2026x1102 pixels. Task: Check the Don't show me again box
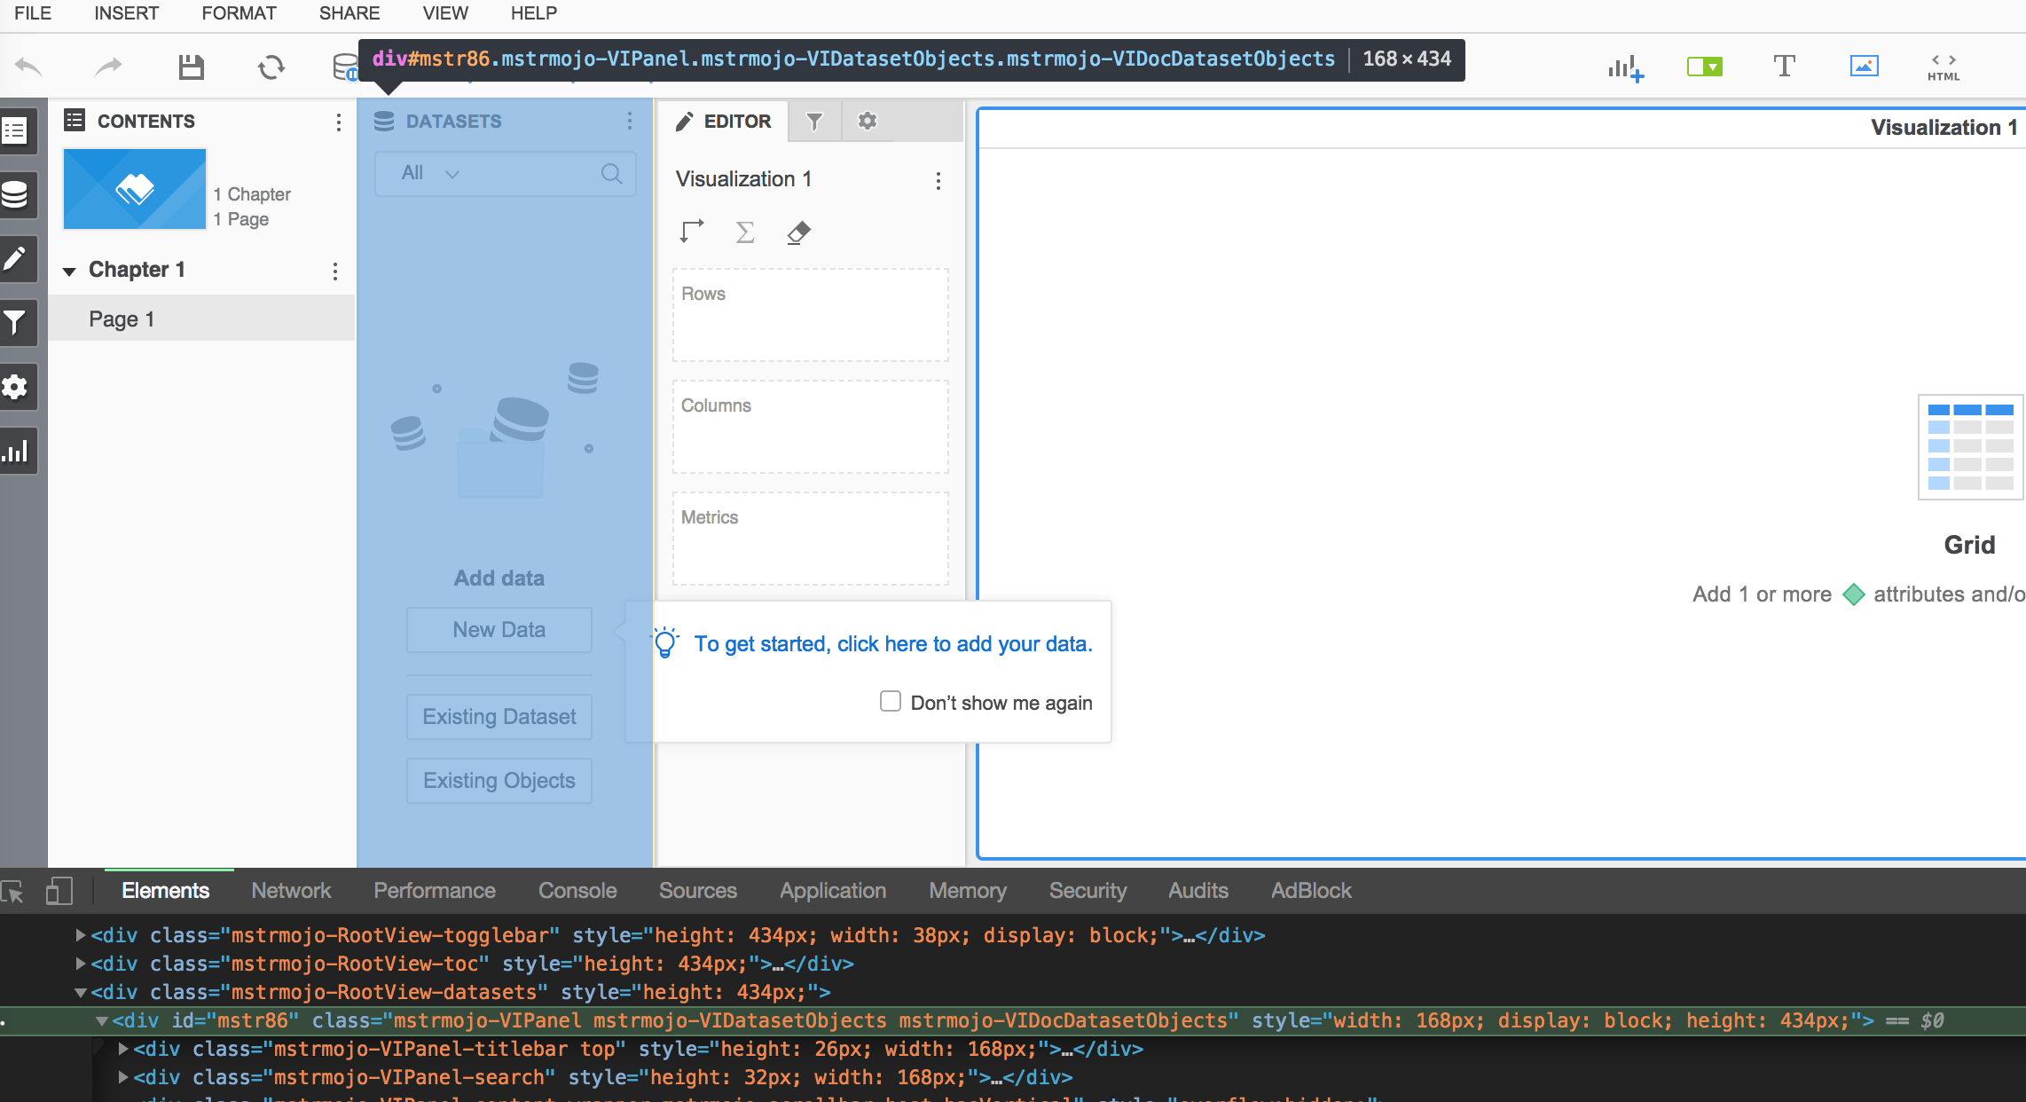[x=890, y=701]
